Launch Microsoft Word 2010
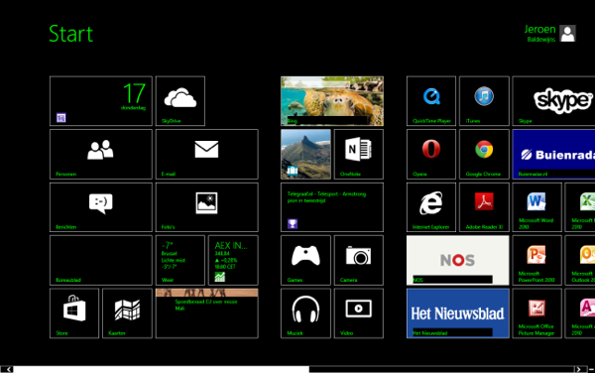Screen dimensions: 595x373 (536, 207)
